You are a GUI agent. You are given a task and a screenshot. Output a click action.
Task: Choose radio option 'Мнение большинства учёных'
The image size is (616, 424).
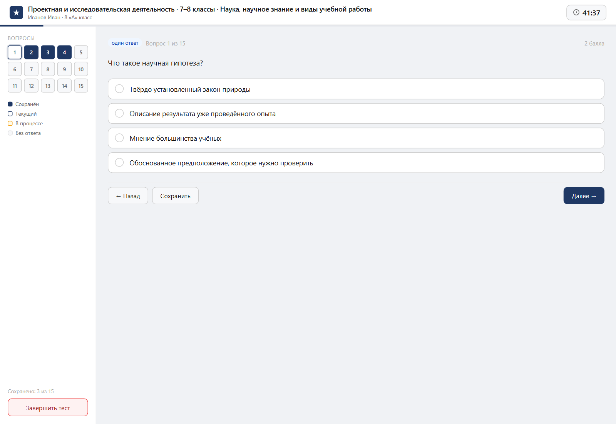coord(356,138)
